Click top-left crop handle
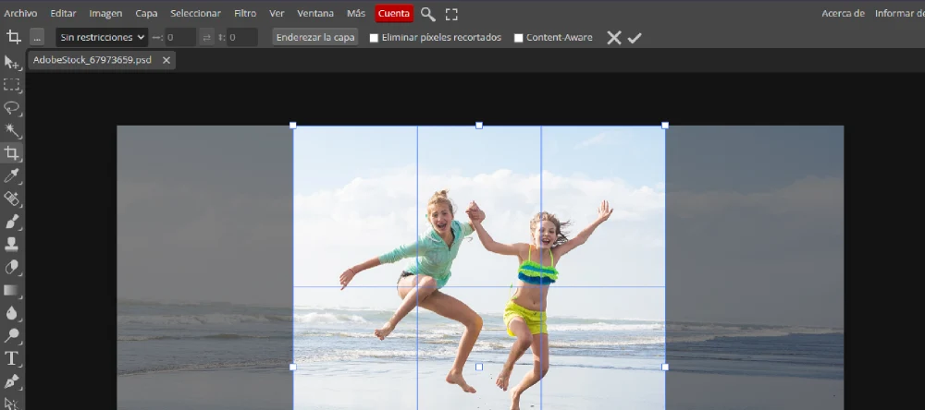925x410 pixels. (293, 126)
